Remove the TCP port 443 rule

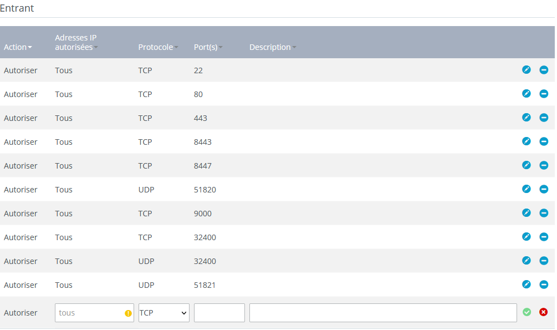click(543, 118)
